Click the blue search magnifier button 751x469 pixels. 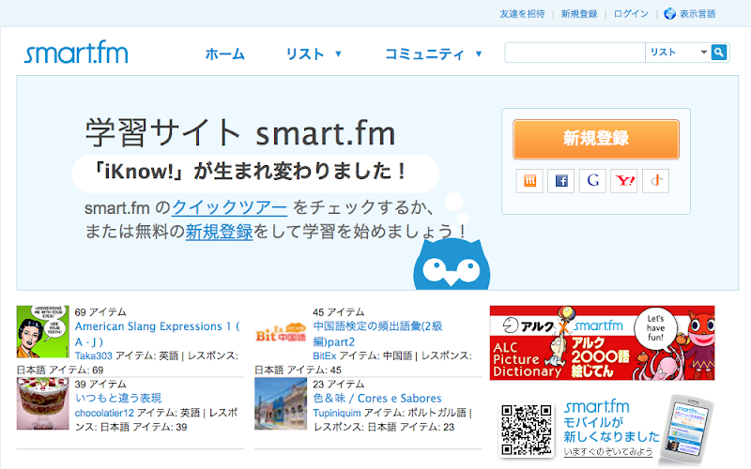point(719,53)
